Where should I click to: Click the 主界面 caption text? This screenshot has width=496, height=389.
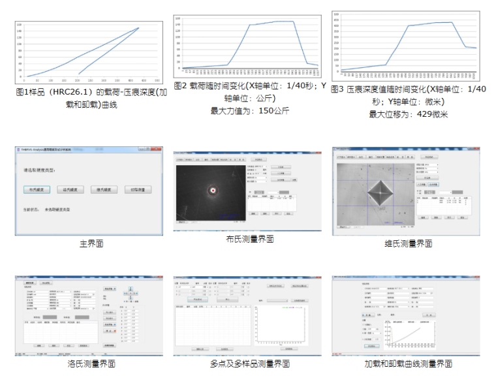(x=89, y=244)
